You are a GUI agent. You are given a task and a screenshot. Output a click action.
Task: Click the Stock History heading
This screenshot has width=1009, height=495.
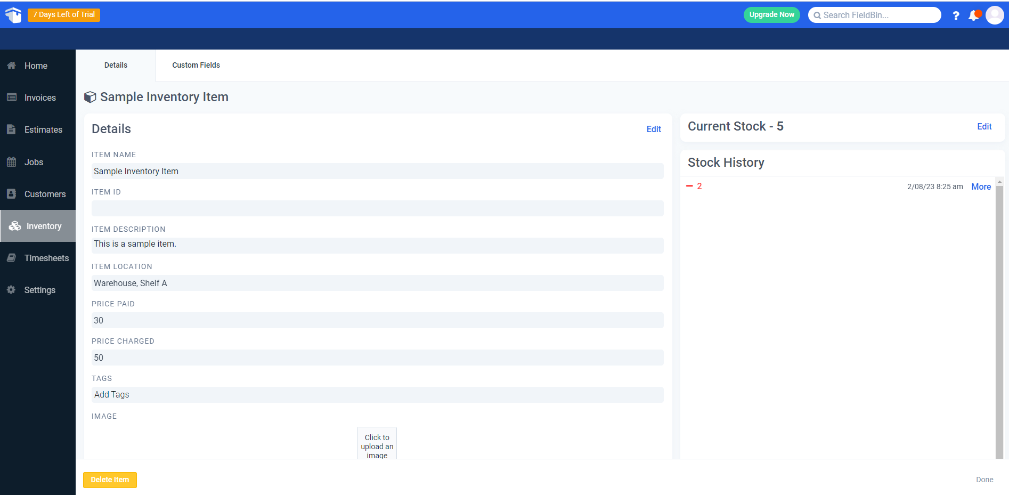[726, 163]
